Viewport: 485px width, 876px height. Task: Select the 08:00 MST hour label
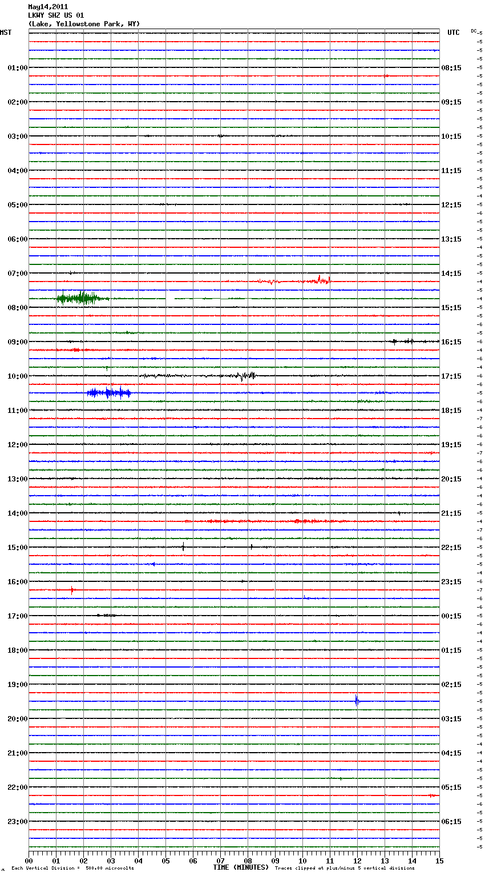(x=18, y=308)
